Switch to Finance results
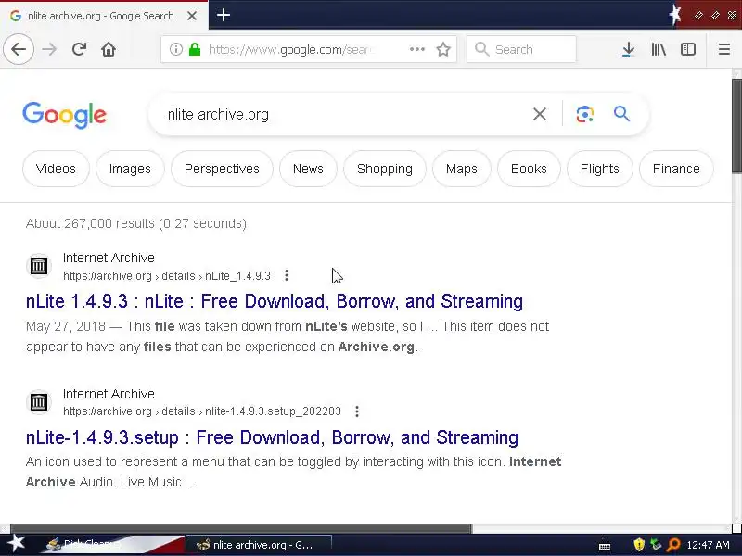This screenshot has height=556, width=742. point(676,169)
